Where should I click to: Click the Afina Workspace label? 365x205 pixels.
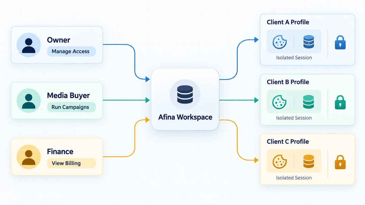[x=185, y=117]
